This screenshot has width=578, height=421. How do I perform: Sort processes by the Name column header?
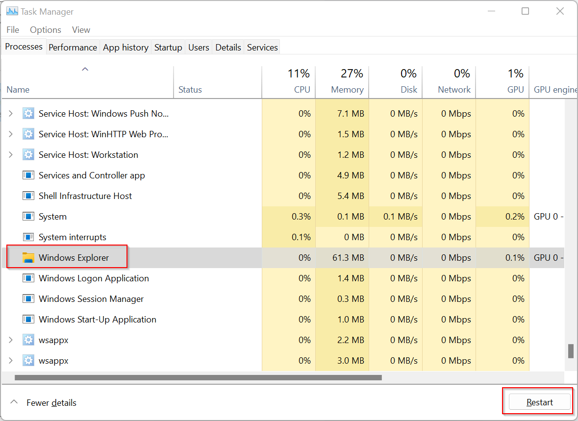point(88,82)
